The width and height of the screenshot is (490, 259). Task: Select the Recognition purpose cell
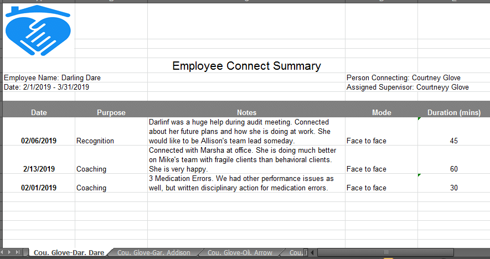[x=95, y=141]
